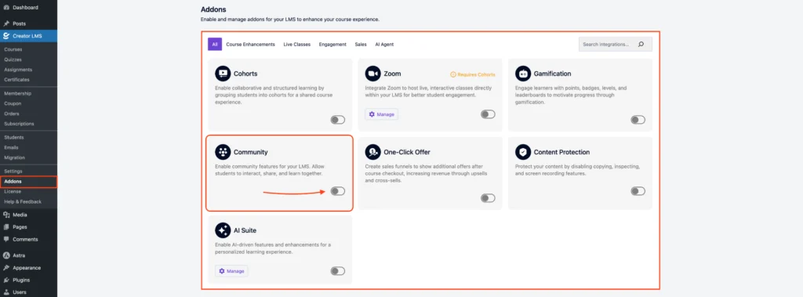Select the All filter tab
803x297 pixels.
tap(215, 45)
